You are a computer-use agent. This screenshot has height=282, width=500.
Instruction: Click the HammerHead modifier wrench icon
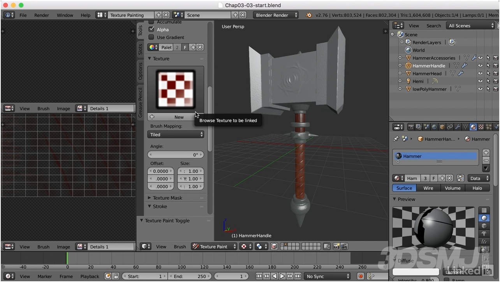click(x=460, y=73)
